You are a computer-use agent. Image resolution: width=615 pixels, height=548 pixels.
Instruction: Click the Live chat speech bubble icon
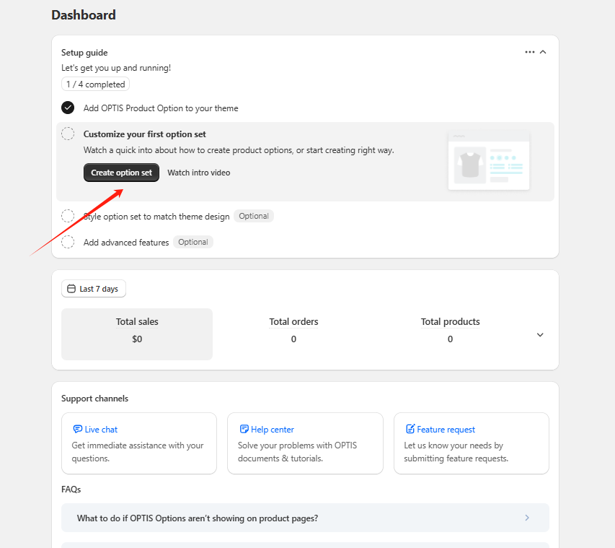(x=77, y=430)
